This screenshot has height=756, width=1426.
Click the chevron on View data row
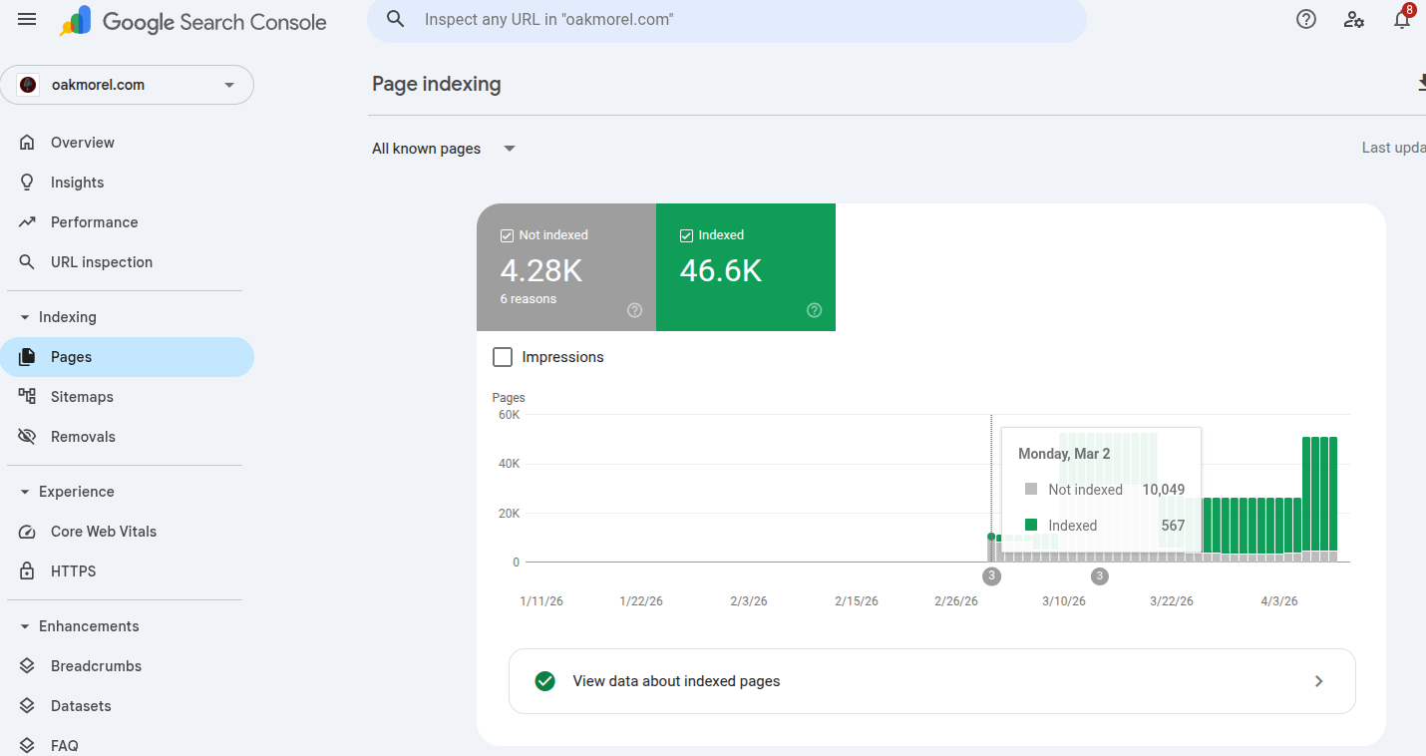tap(1318, 681)
